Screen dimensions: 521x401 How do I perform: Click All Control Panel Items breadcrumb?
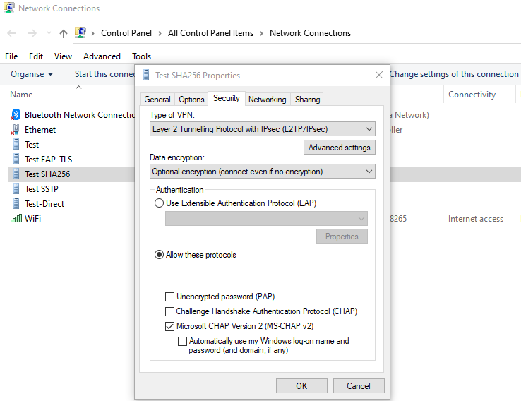(210, 33)
